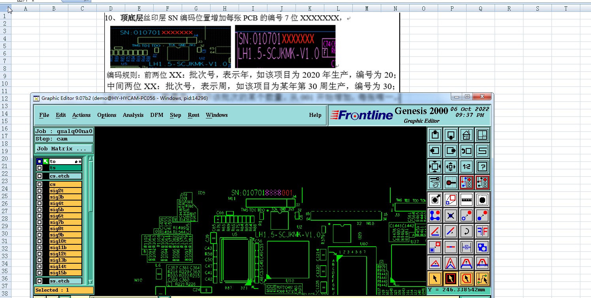Select the rectangle-selection arrow tool
The width and height of the screenshot is (591, 298).
coord(451,279)
